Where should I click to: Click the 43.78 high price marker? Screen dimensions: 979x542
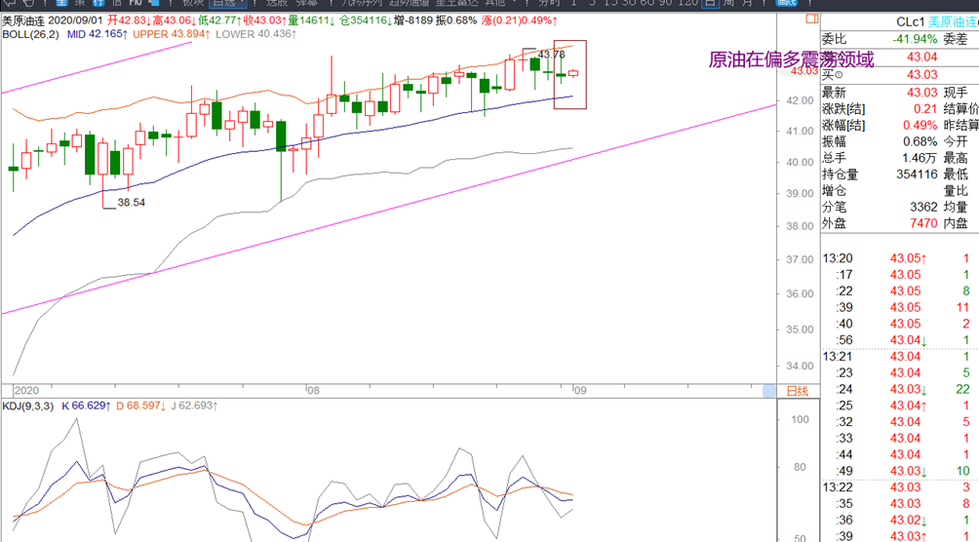(551, 55)
